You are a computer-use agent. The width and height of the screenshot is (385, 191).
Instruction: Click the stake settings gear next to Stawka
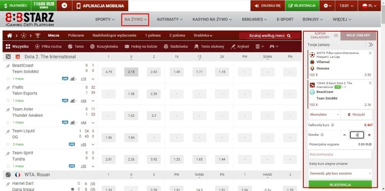[x=322, y=135]
